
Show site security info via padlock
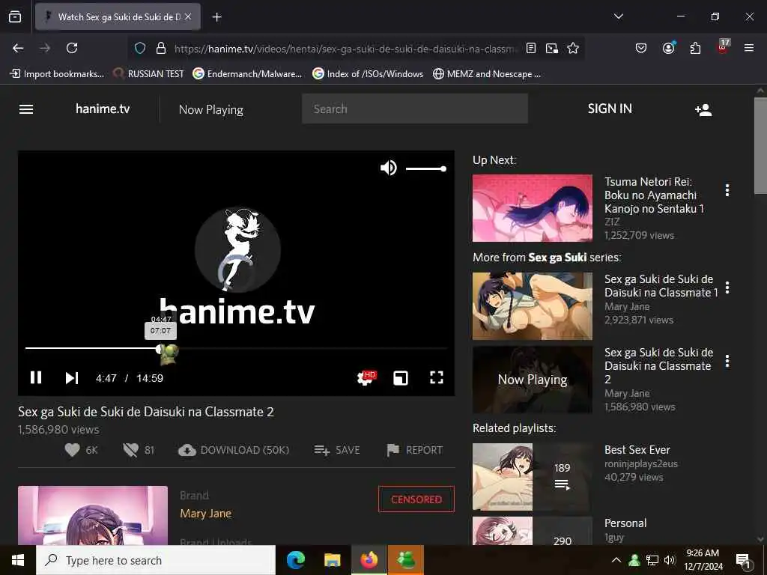pos(160,48)
